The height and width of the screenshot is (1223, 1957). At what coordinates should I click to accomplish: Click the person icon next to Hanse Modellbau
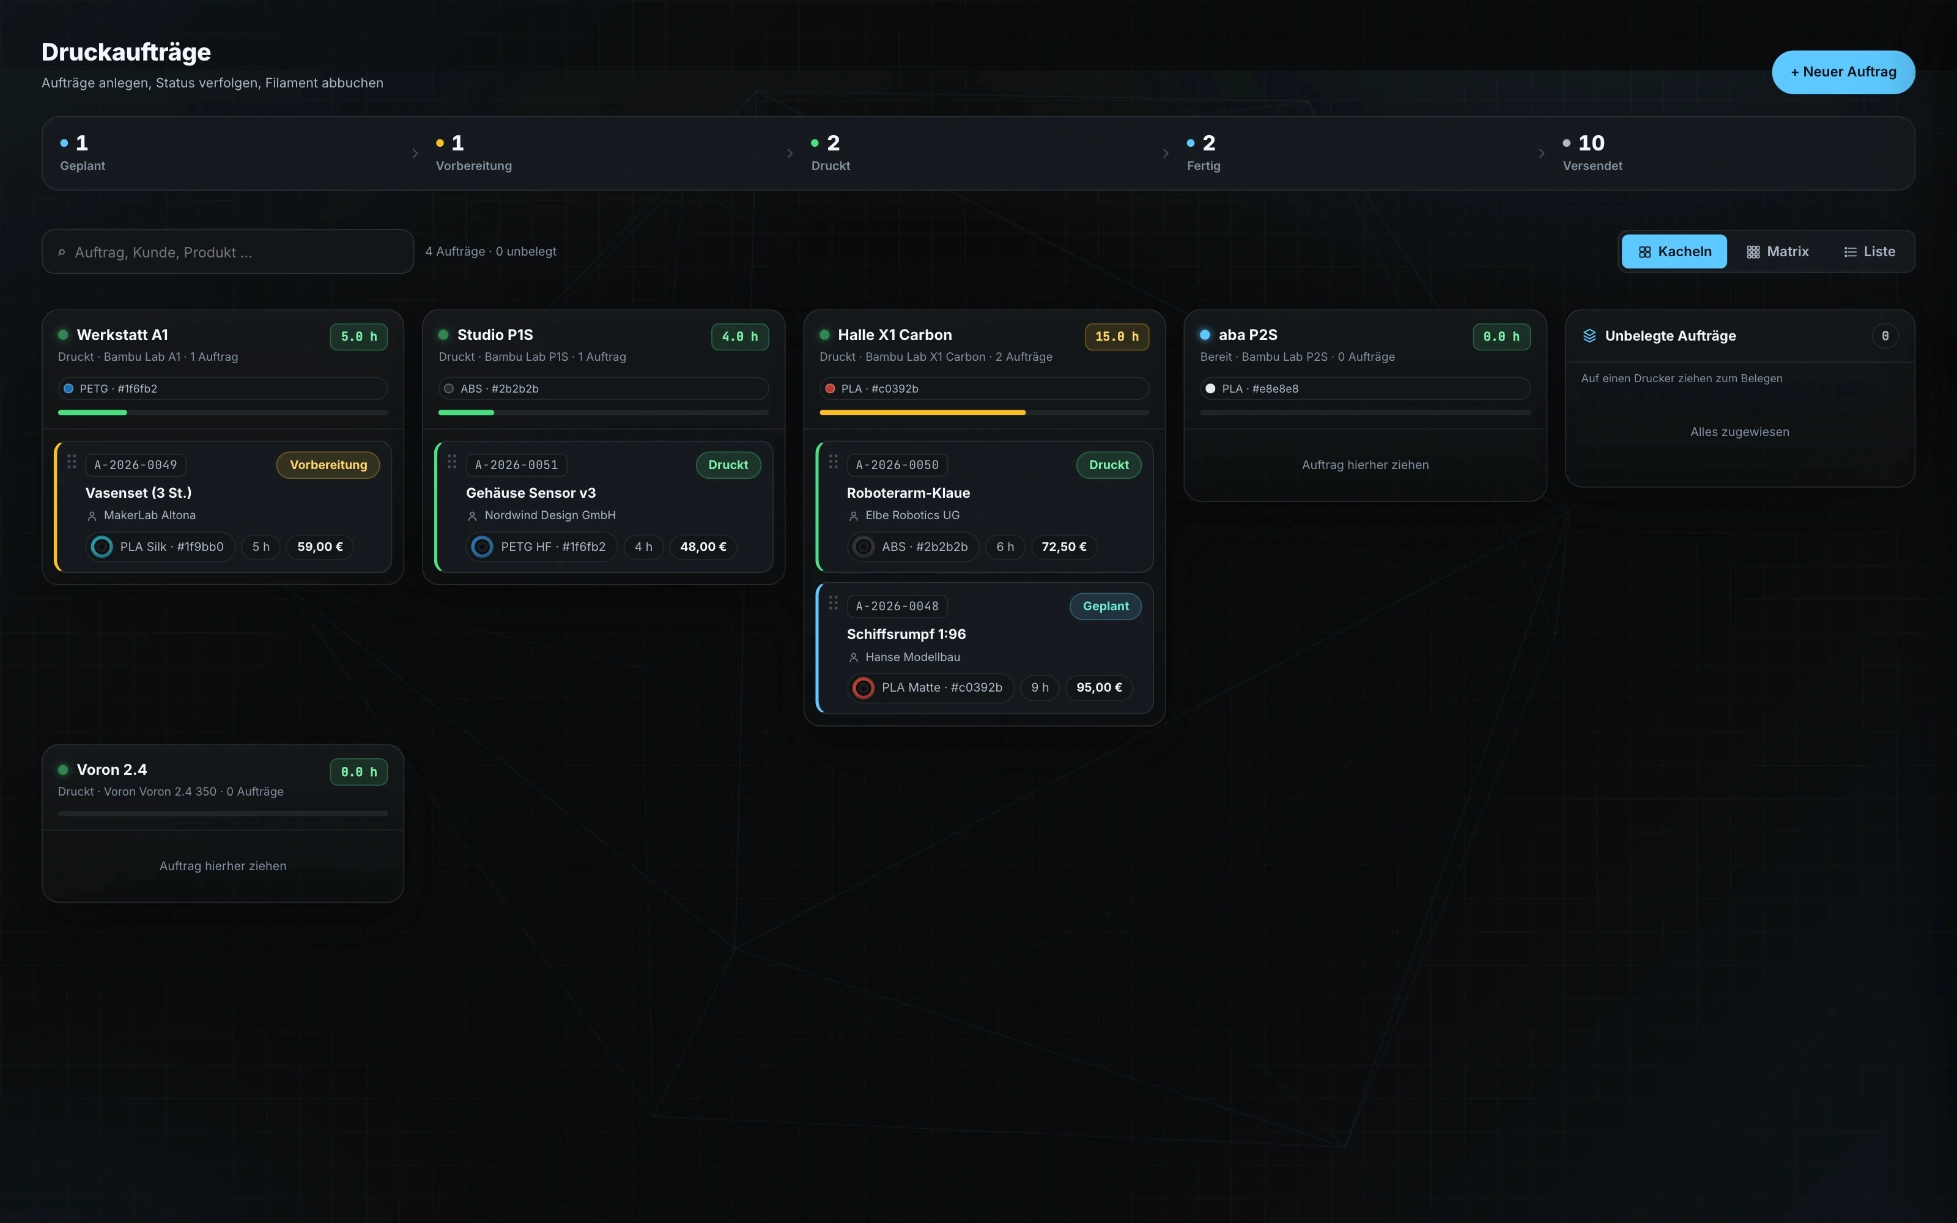(x=853, y=657)
